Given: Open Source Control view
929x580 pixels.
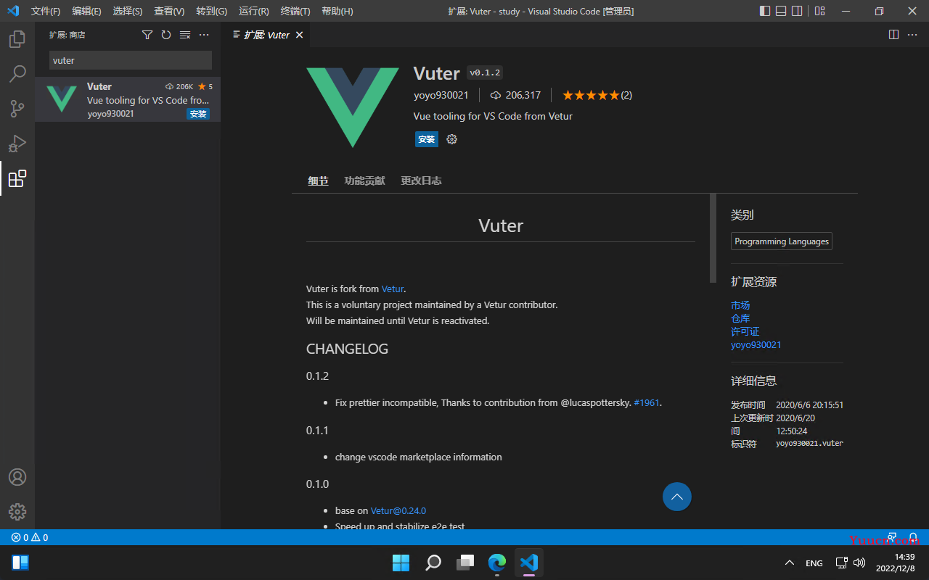Looking at the screenshot, I should (17, 109).
